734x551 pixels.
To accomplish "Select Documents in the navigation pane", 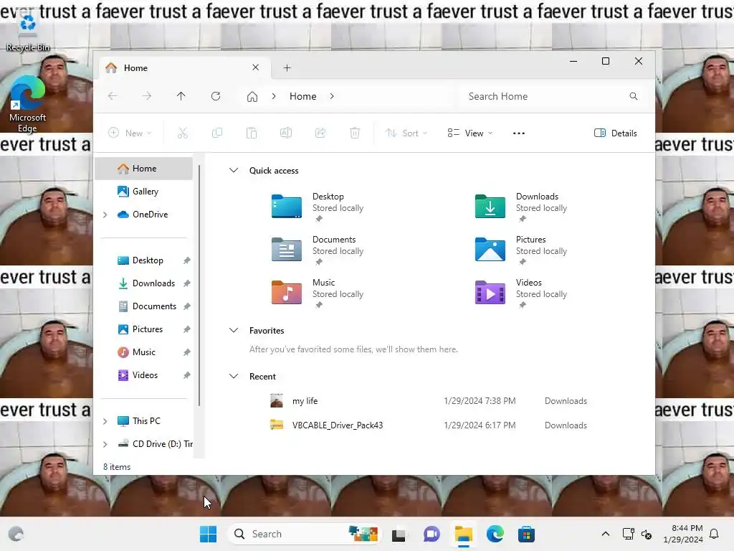I will tap(143, 306).
